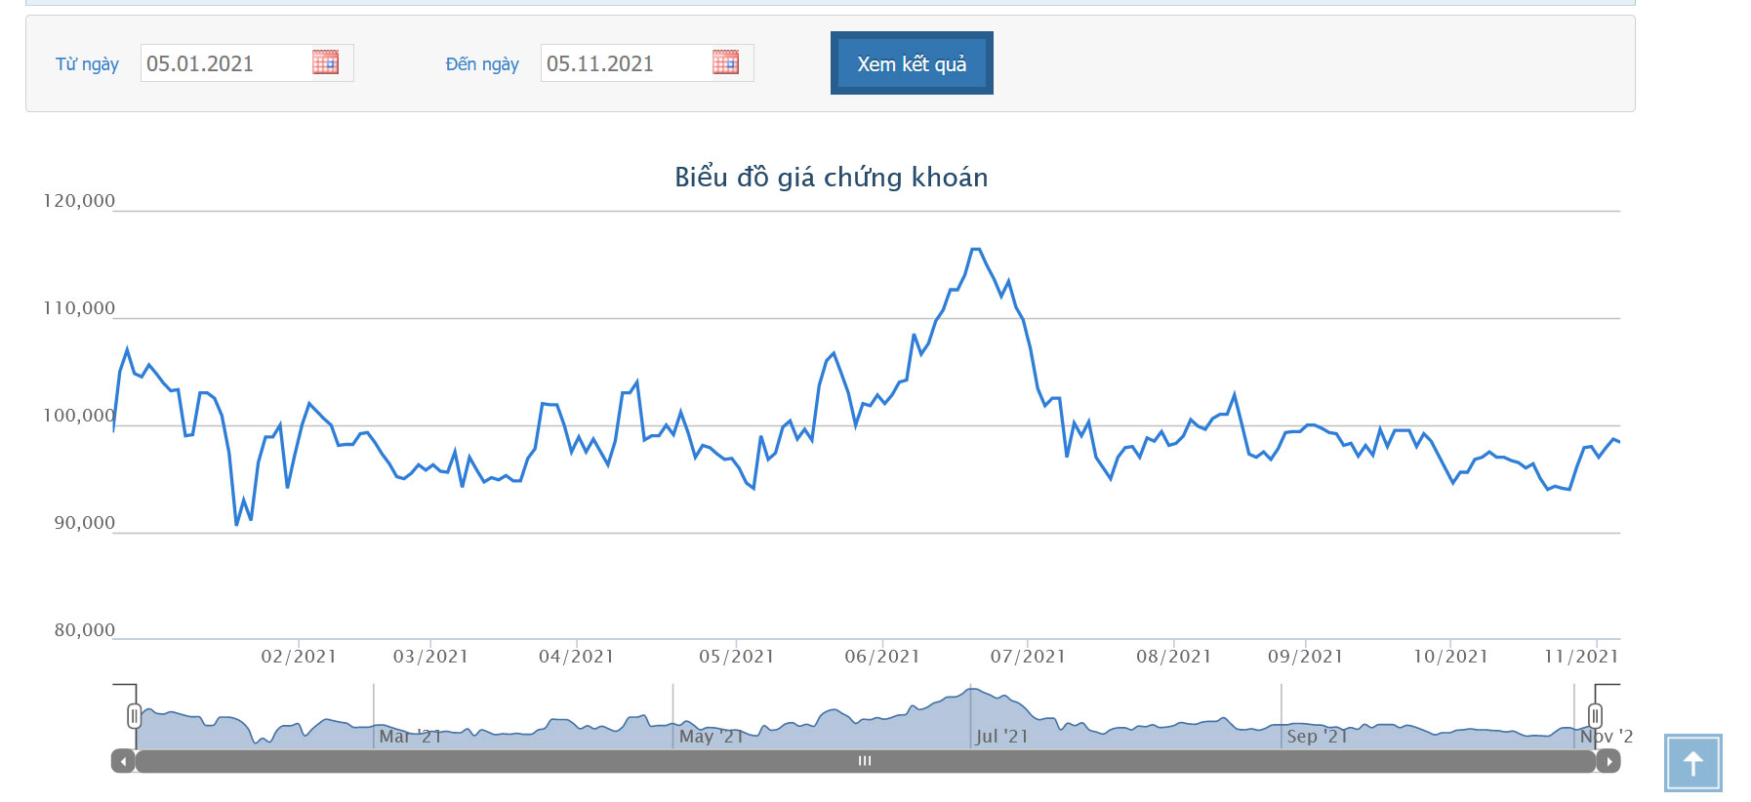Click the left scroll arrow of navigator
The width and height of the screenshot is (1751, 802).
(123, 761)
